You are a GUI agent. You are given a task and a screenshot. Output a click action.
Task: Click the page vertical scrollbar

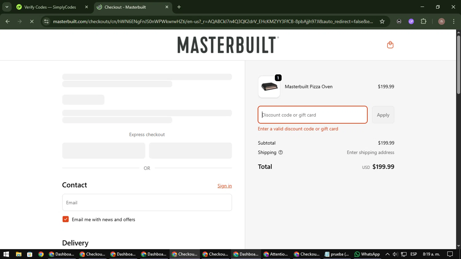point(459,65)
